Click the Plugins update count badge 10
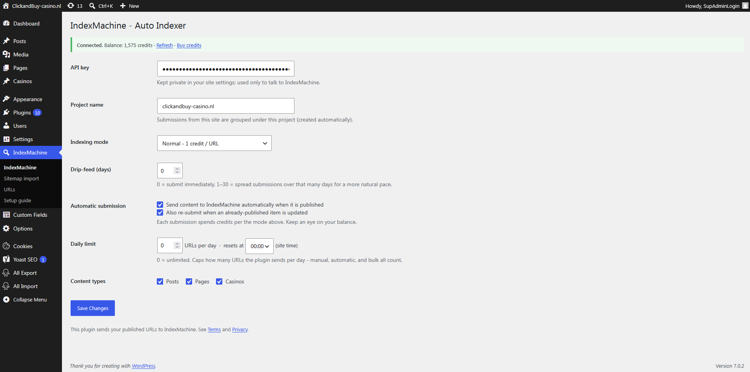Viewport: 750px width, 372px height. [37, 113]
